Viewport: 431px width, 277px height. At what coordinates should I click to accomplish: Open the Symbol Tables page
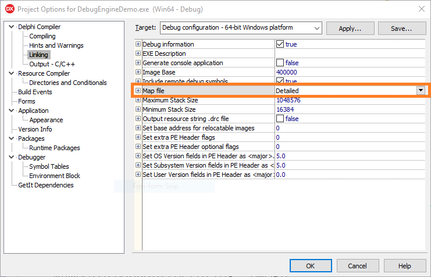pyautogui.click(x=49, y=166)
